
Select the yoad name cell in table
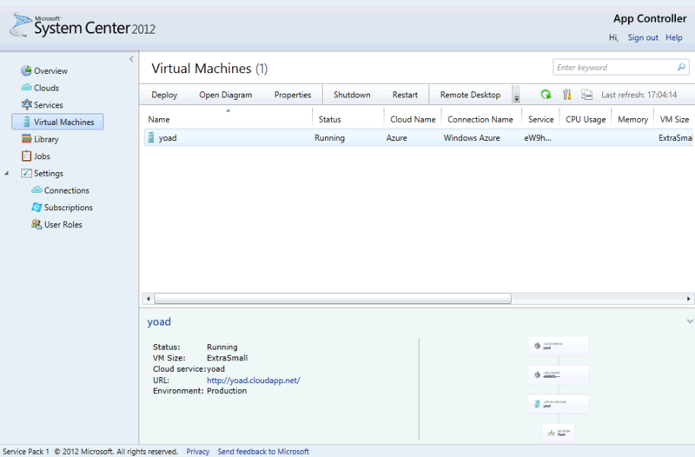tap(168, 138)
